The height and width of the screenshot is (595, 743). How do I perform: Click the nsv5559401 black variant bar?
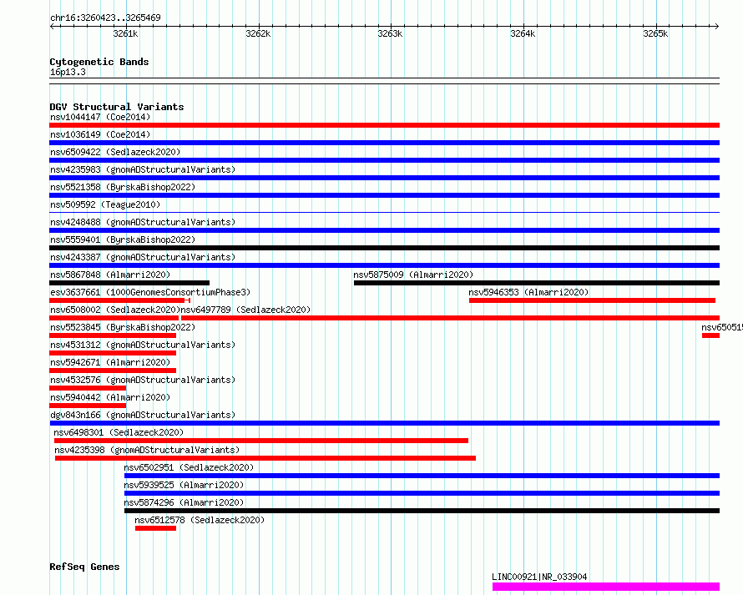point(384,248)
